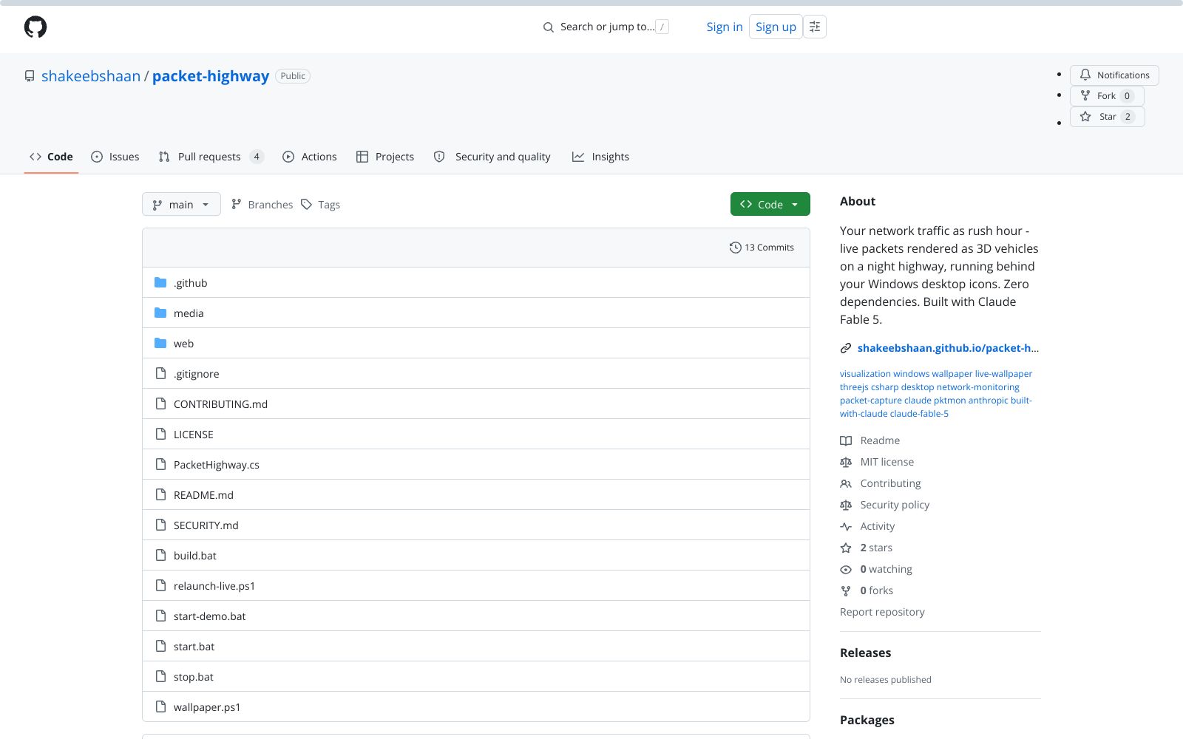Click the web folder icon
1183x739 pixels.
point(160,343)
